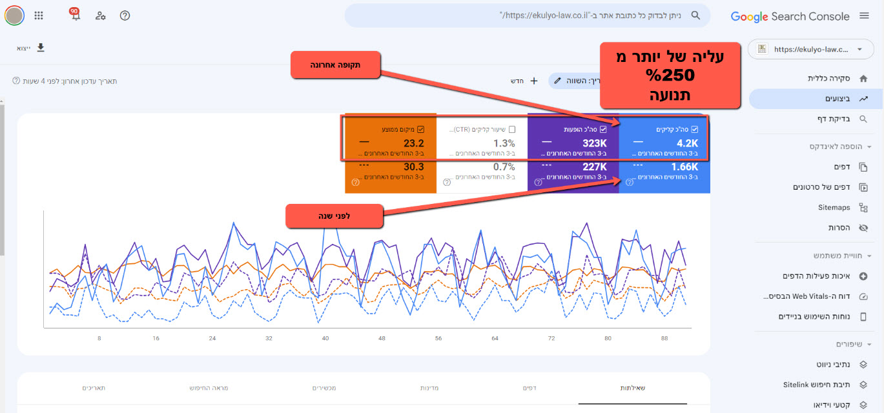
Task: Open the account avatar menu
Action: pos(14,15)
